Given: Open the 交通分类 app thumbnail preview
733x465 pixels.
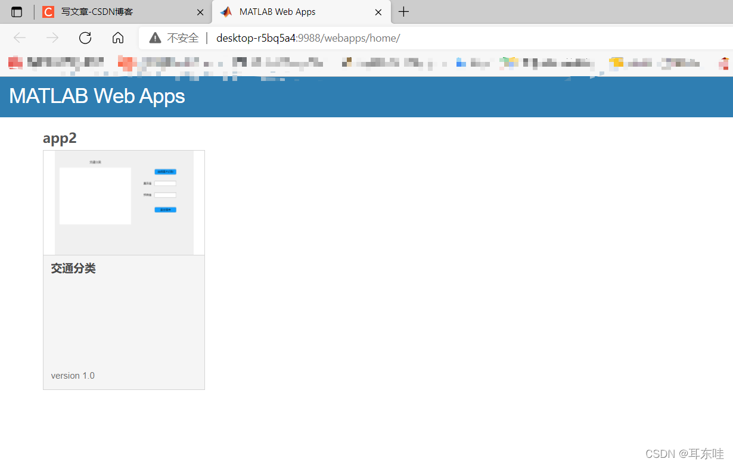Looking at the screenshot, I should 124,203.
